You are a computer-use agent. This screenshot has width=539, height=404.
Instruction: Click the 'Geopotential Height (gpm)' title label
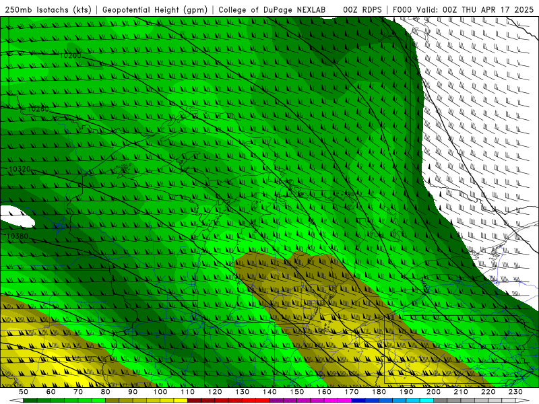tap(155, 9)
